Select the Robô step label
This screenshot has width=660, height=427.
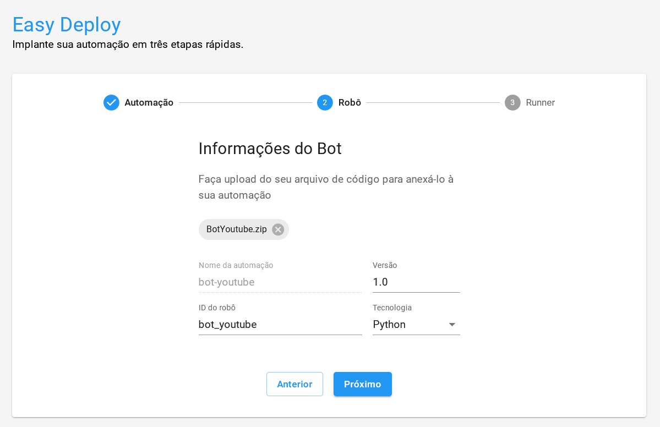[350, 103]
